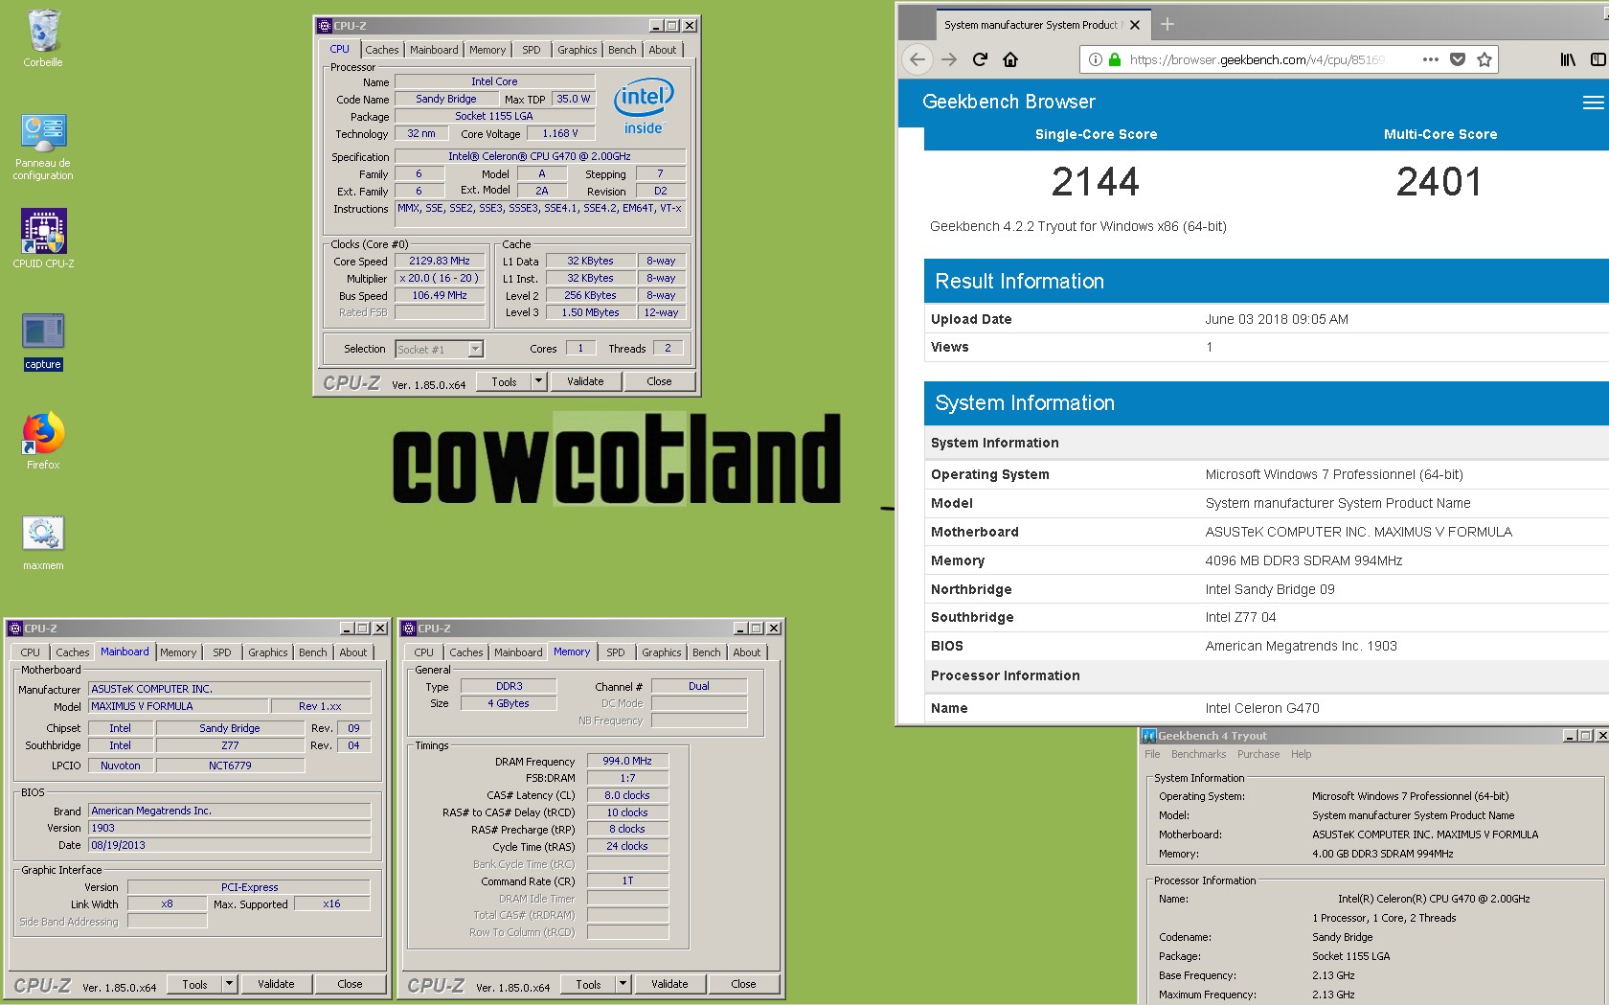
Task: Switch to Caches tab in top CPU-Z
Action: click(381, 50)
